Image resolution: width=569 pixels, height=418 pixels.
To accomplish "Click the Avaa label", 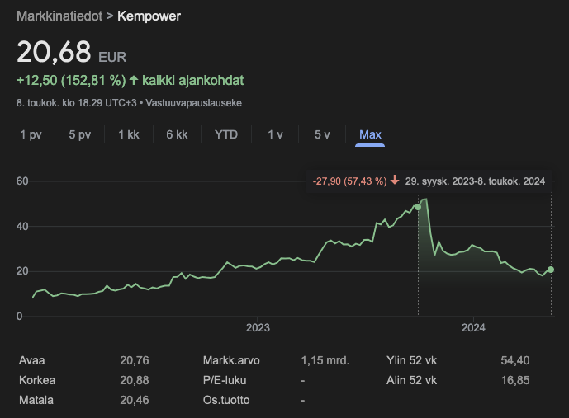I will 32,360.
